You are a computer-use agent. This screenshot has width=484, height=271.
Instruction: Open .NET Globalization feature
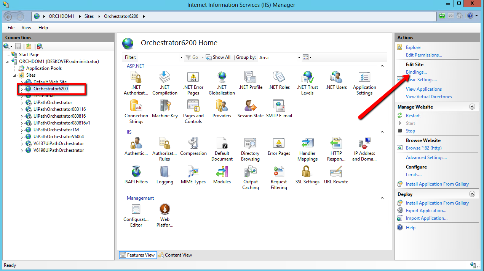(222, 83)
